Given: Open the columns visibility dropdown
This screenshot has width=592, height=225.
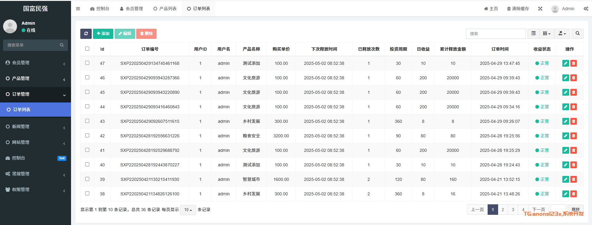Looking at the screenshot, I should tap(547, 34).
